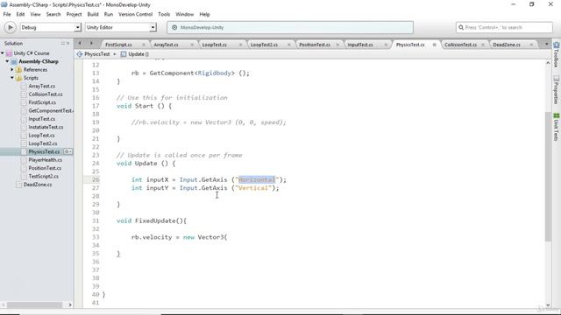Close the CollisionTest.cs tab
The image size is (561, 315).
pos(483,45)
